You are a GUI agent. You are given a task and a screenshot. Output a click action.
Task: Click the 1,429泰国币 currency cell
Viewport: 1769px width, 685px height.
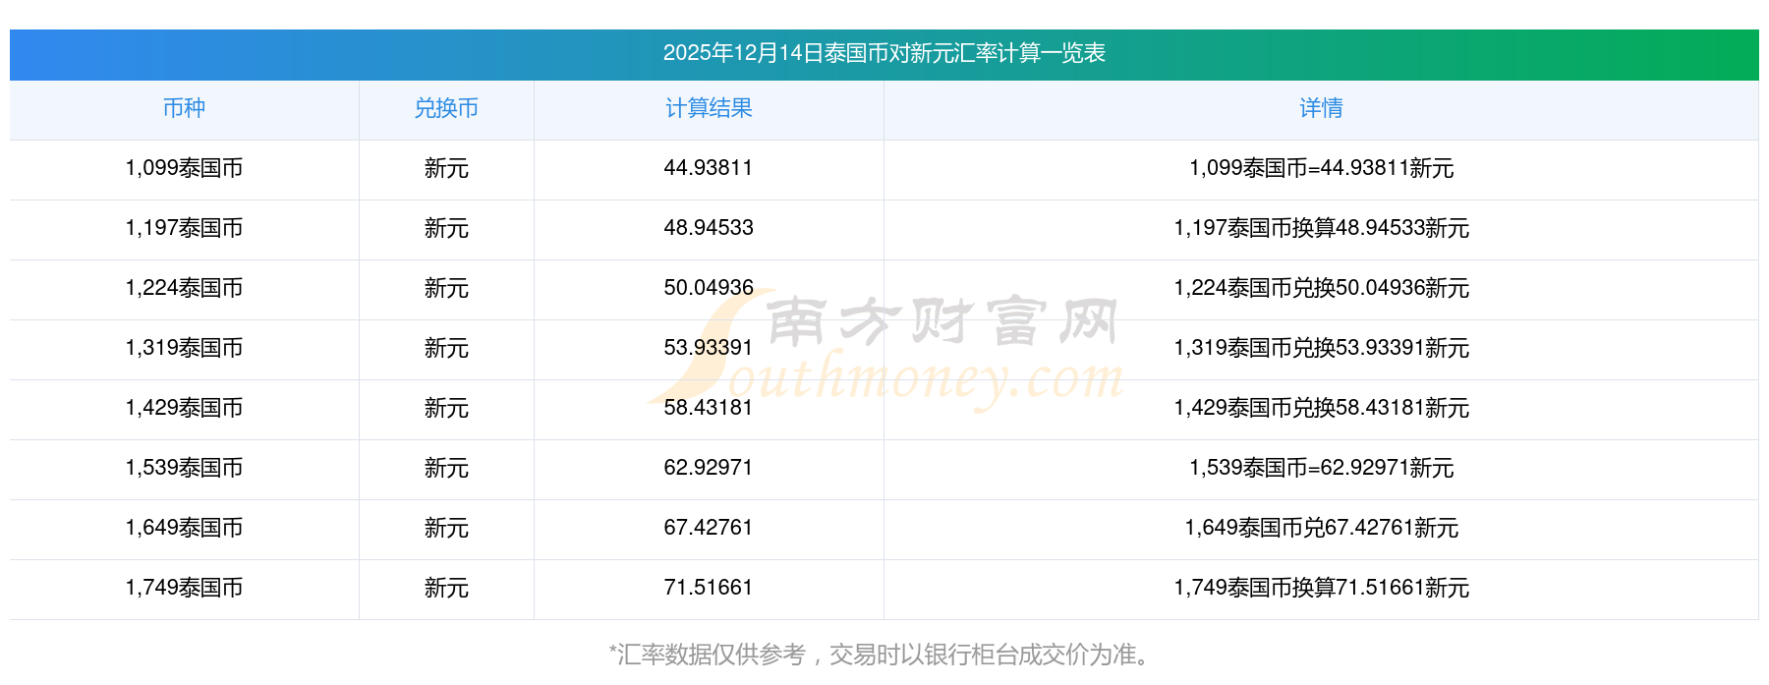pos(184,408)
